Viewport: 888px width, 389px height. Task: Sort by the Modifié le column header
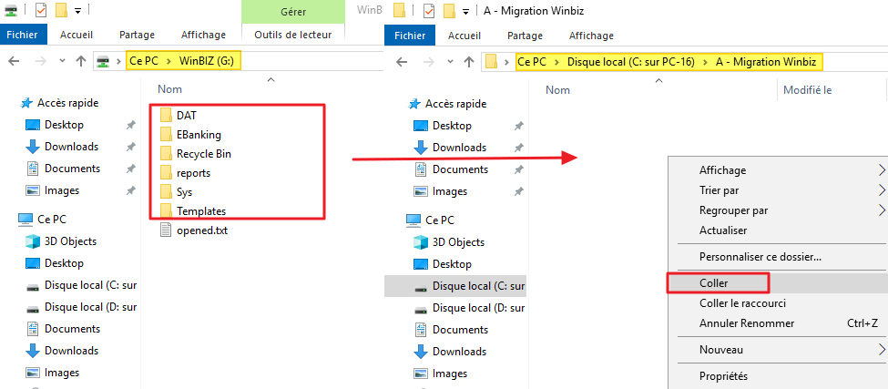pyautogui.click(x=807, y=90)
